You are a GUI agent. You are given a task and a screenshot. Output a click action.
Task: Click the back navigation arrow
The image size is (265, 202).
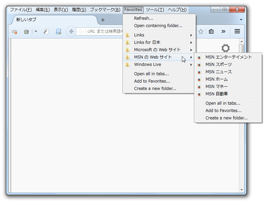71,31
